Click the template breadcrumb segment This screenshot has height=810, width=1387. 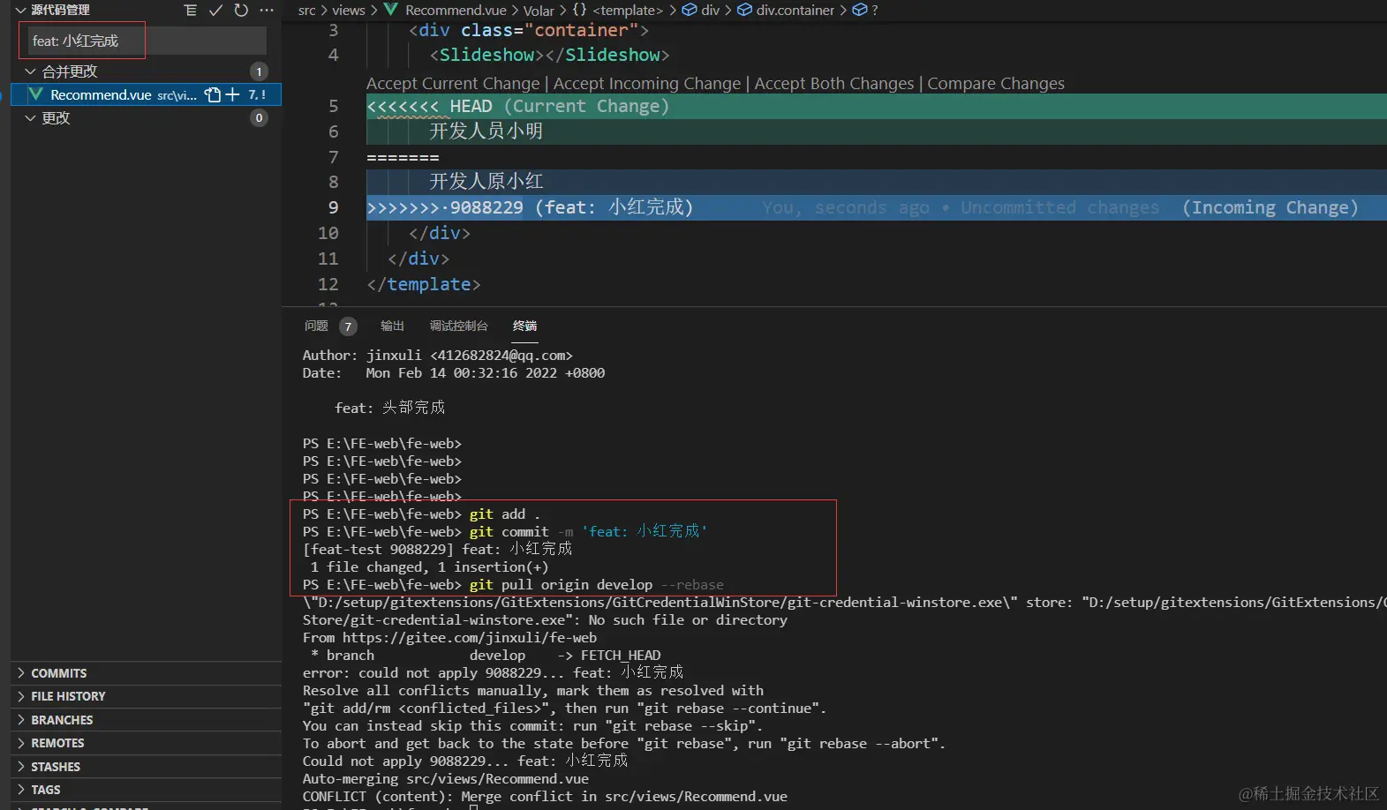(x=628, y=10)
